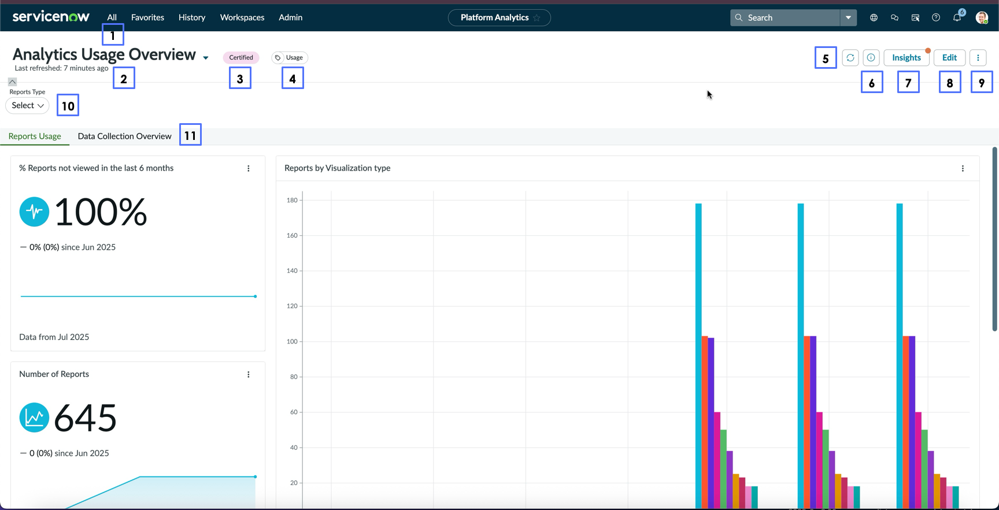Open the globe scope selector icon
The height and width of the screenshot is (510, 999).
tap(874, 17)
